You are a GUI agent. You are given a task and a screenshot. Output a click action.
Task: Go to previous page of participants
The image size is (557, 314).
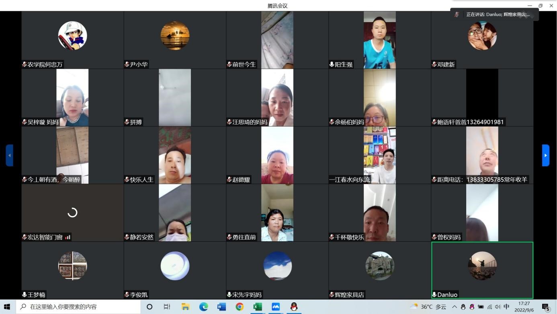click(10, 155)
